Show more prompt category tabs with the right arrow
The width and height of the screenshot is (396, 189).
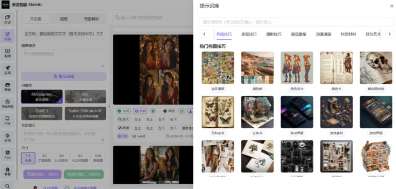point(389,34)
